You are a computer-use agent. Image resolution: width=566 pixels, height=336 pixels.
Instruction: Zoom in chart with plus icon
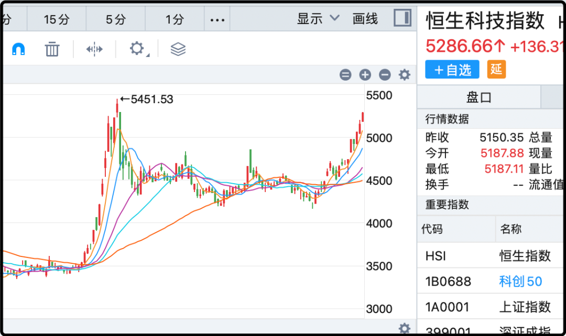point(365,75)
